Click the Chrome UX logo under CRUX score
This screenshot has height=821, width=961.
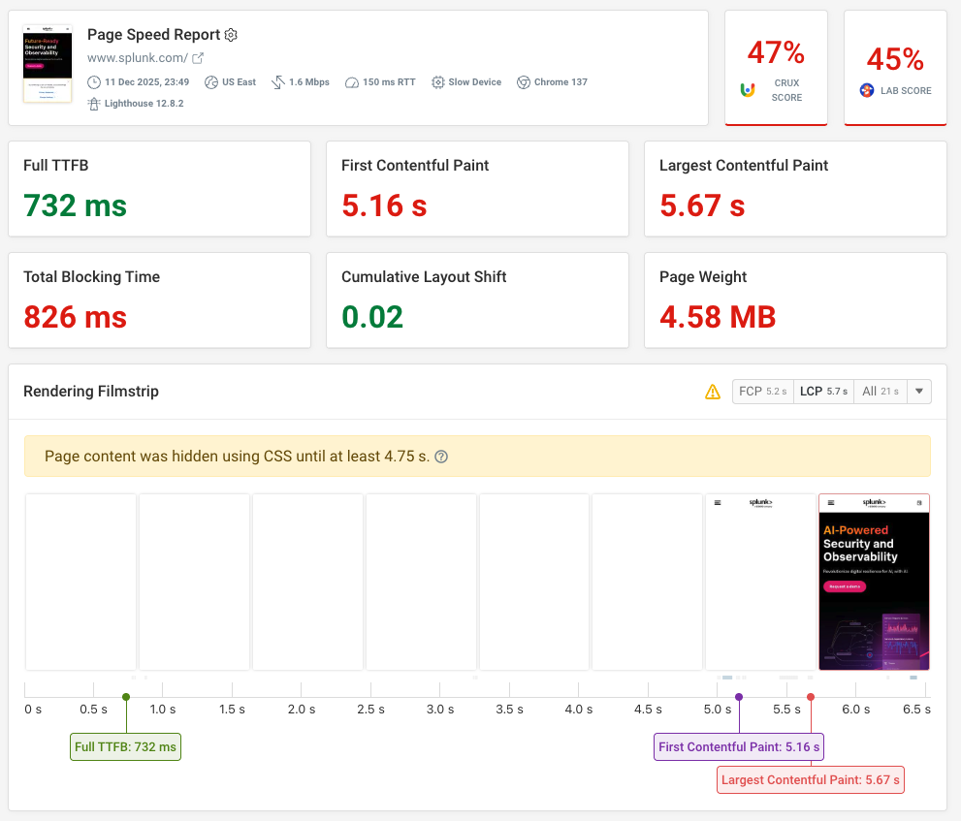coord(747,89)
